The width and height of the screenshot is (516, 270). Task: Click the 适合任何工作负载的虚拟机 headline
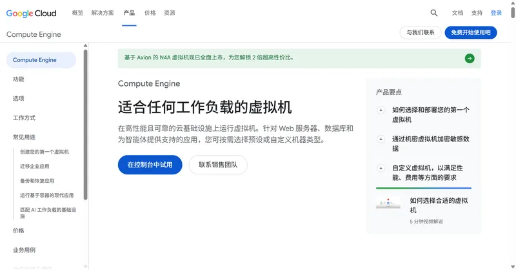tap(204, 107)
